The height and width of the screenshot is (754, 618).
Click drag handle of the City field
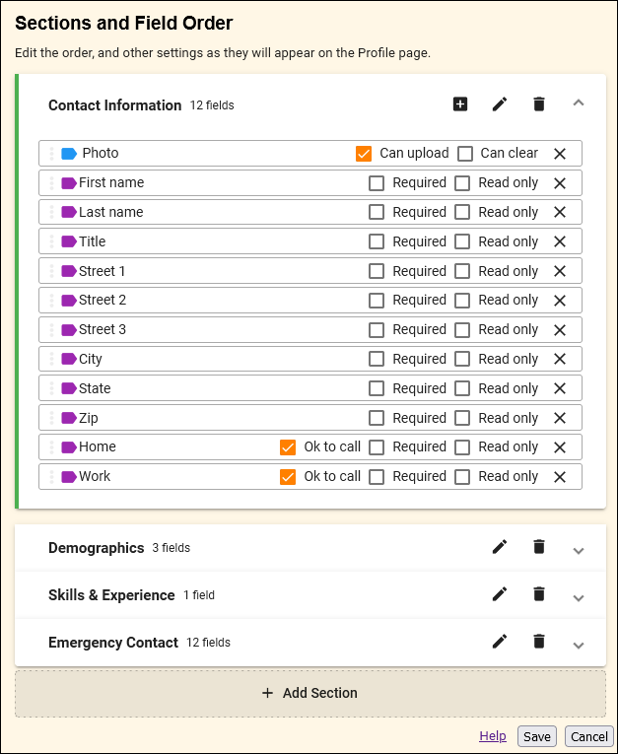[52, 359]
